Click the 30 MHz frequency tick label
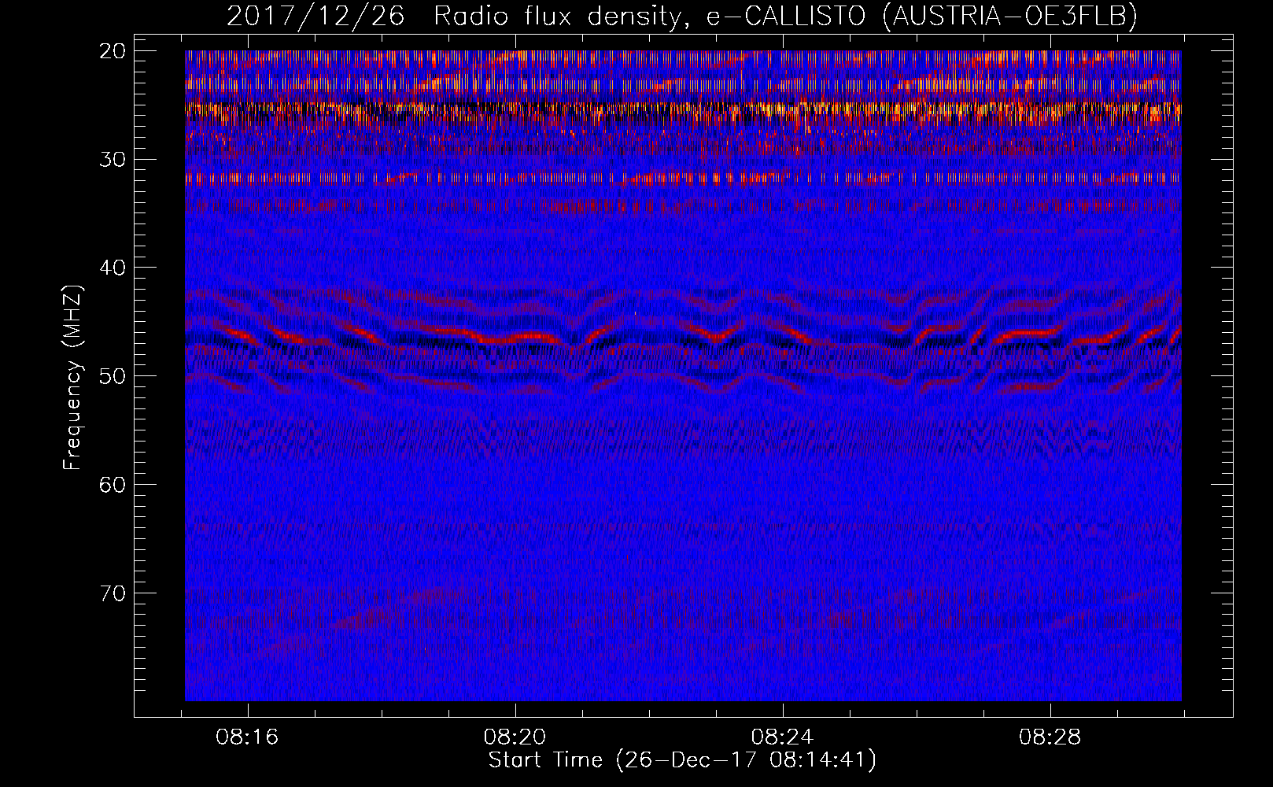Image resolution: width=1273 pixels, height=787 pixels. pos(113,160)
